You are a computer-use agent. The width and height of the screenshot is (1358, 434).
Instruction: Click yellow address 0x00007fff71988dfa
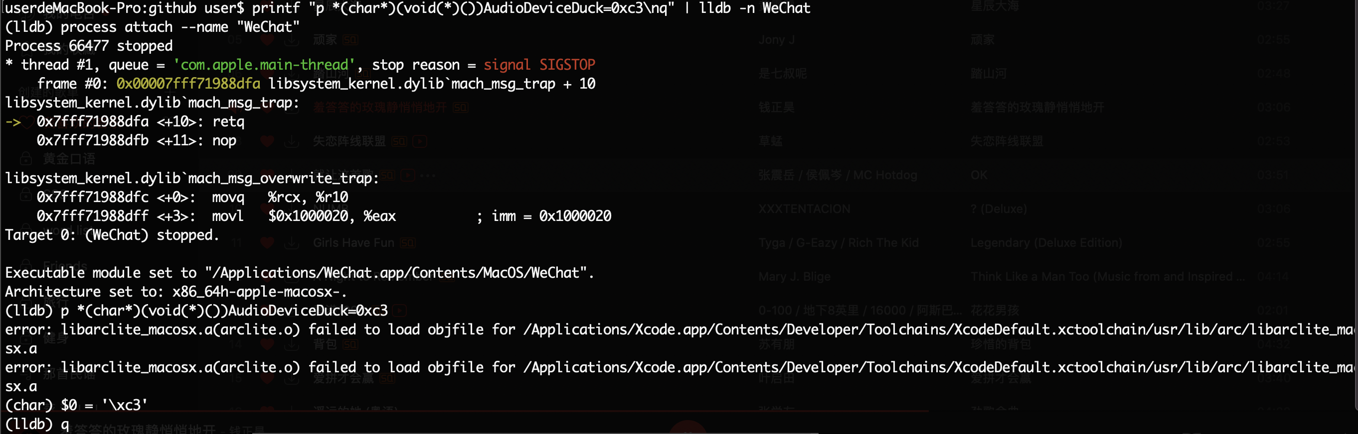(x=188, y=84)
